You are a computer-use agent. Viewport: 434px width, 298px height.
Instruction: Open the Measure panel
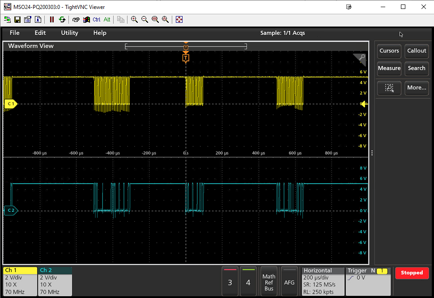click(389, 68)
